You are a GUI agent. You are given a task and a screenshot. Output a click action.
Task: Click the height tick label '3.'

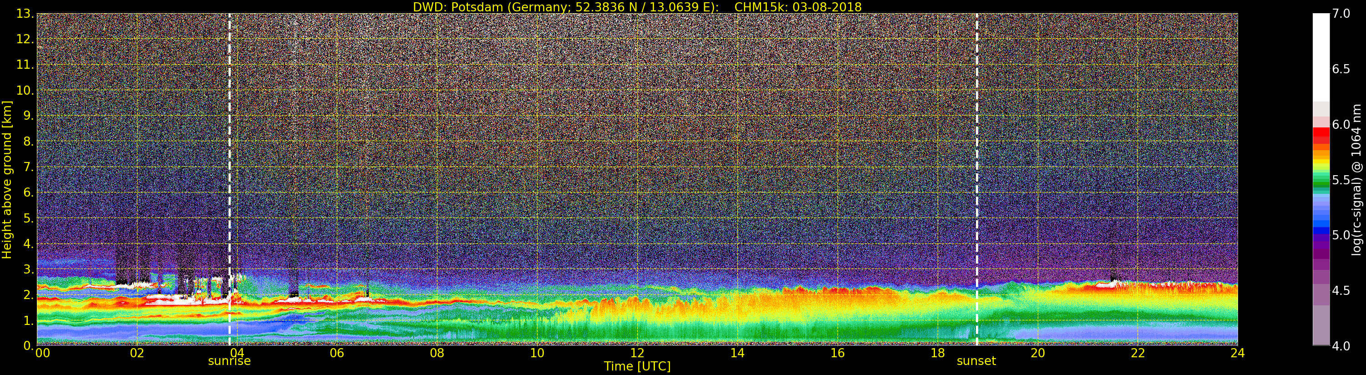coord(28,269)
